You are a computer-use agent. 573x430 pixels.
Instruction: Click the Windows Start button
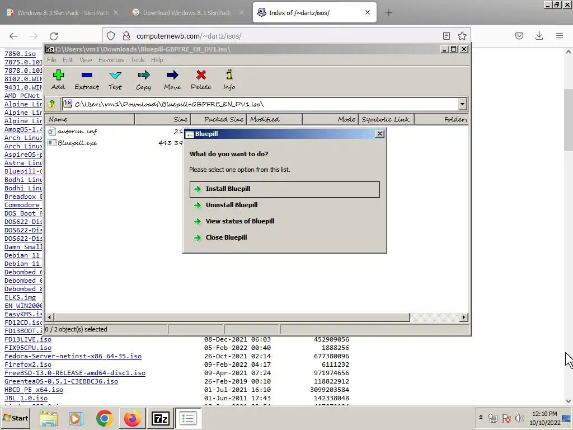(x=16, y=418)
